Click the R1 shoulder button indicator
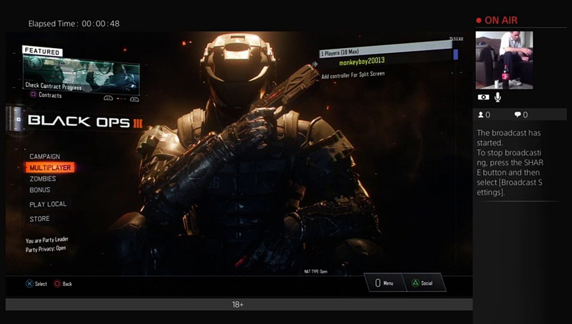The height and width of the screenshot is (324, 572). click(134, 99)
